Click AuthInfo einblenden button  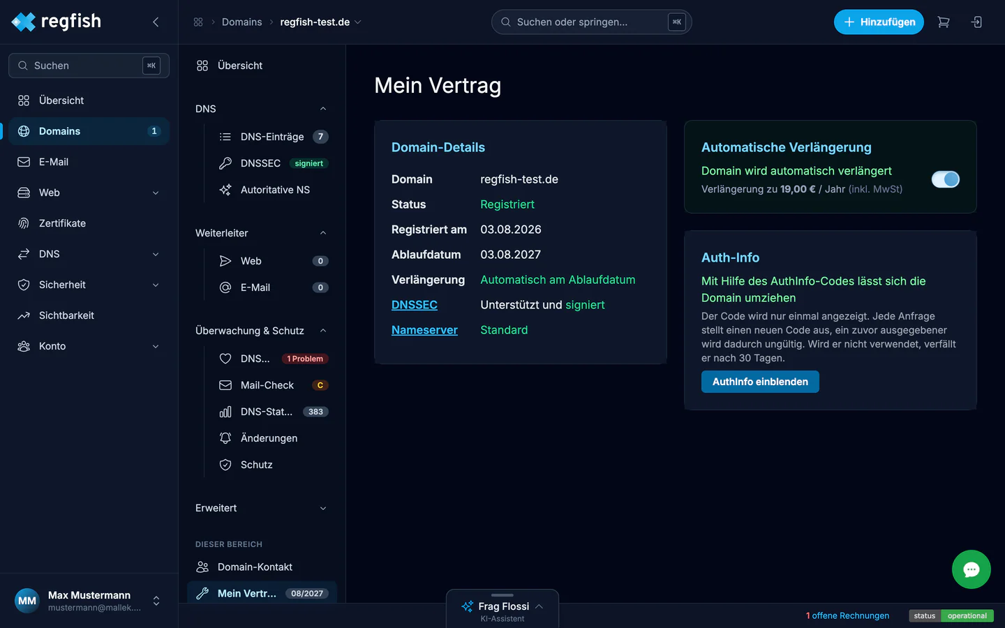(x=760, y=382)
